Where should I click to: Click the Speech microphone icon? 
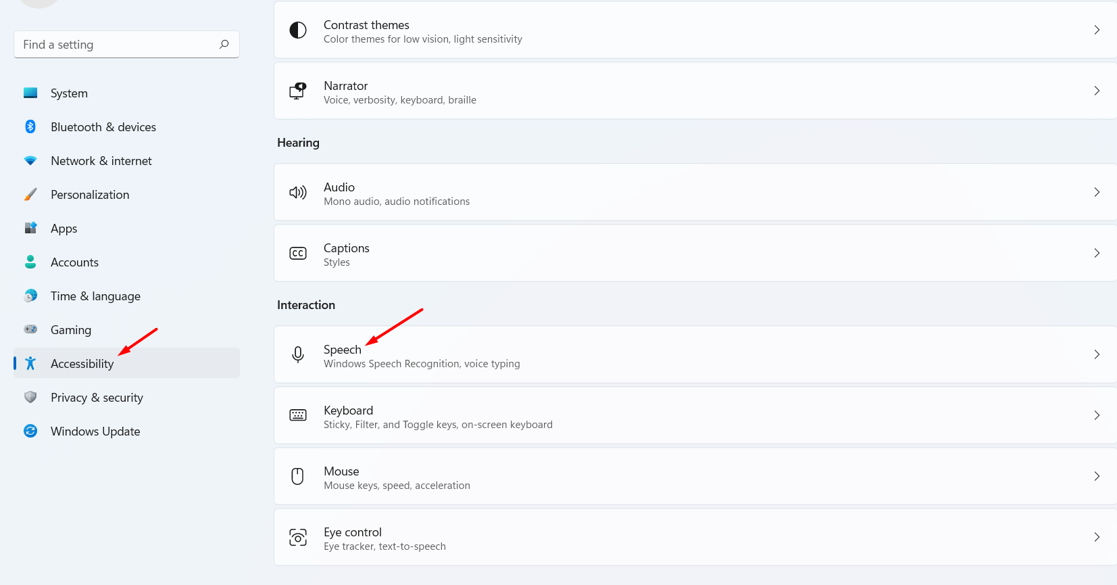coord(298,354)
